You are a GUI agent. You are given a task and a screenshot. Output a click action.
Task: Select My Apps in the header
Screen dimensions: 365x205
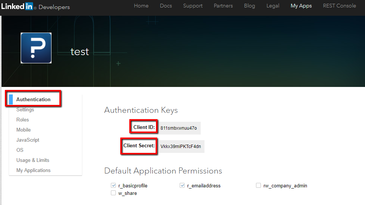pos(301,6)
